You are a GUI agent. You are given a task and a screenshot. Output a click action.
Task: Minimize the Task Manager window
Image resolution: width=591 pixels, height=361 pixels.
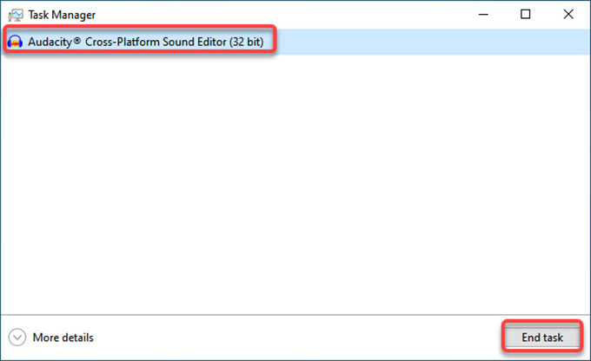483,14
